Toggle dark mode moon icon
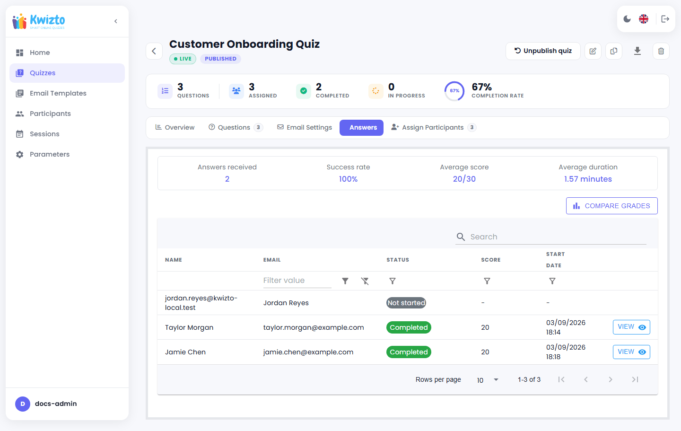681x431 pixels. (627, 19)
